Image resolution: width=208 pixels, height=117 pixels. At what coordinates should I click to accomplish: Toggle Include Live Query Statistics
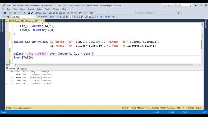pos(78,17)
